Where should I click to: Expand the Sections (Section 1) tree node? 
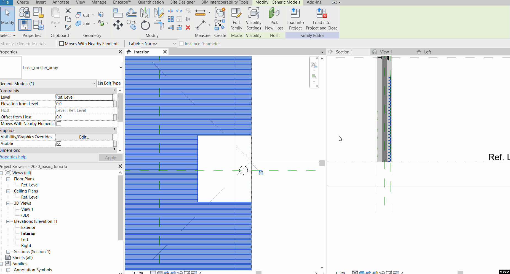[x=8, y=252]
